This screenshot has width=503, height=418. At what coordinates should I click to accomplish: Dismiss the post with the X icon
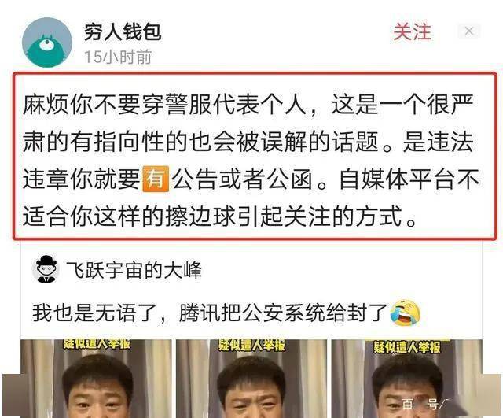pyautogui.click(x=469, y=31)
